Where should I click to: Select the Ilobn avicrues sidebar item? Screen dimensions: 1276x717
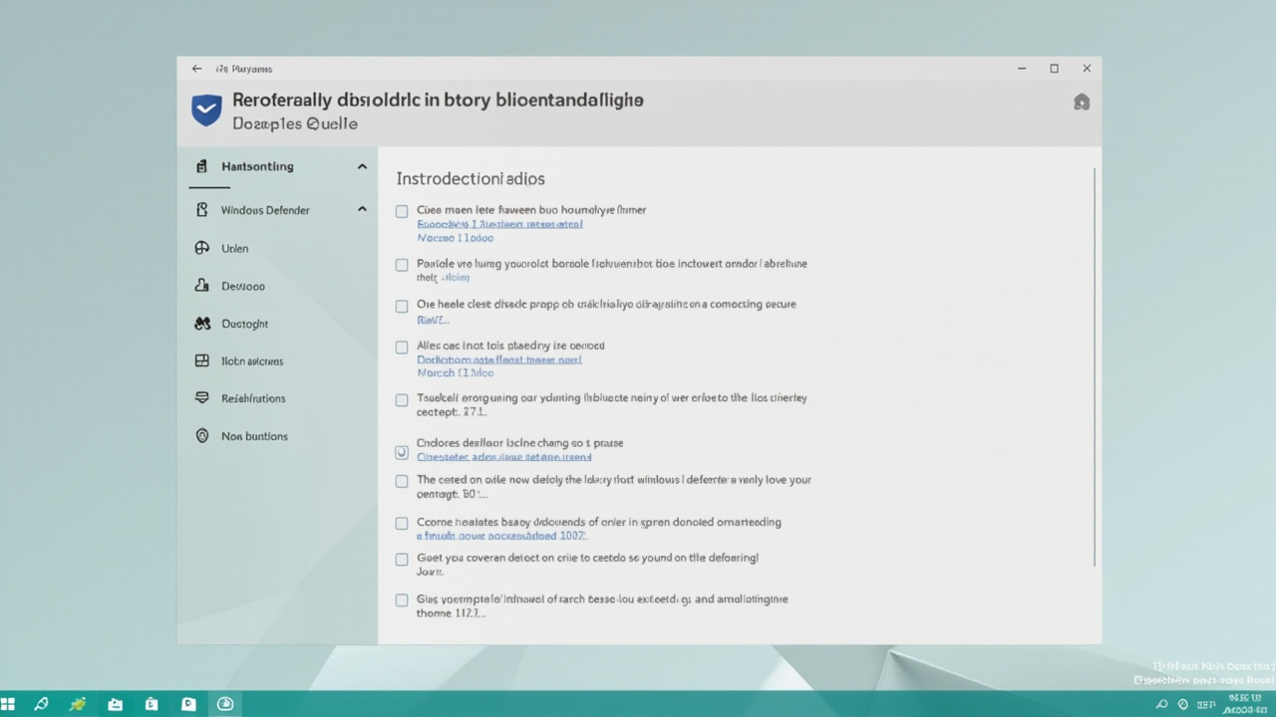(251, 361)
